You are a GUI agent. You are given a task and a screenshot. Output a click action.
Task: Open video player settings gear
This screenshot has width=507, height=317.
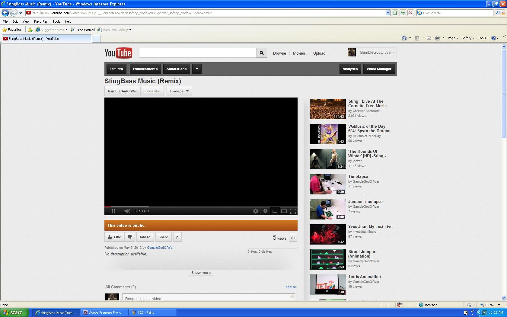coord(256,211)
